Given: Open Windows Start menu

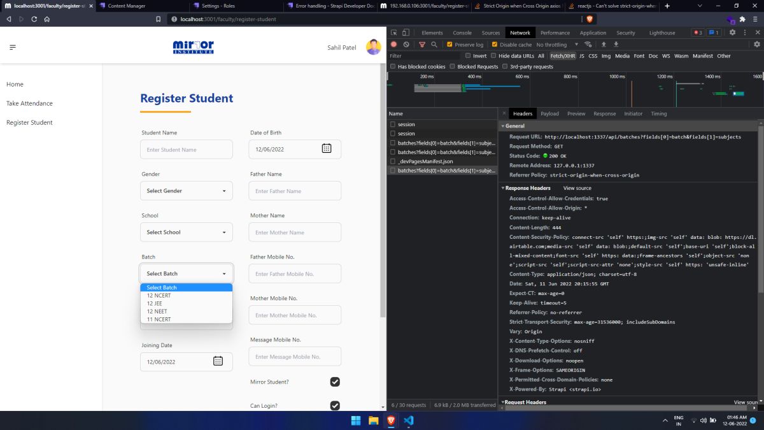Looking at the screenshot, I should pyautogui.click(x=356, y=420).
